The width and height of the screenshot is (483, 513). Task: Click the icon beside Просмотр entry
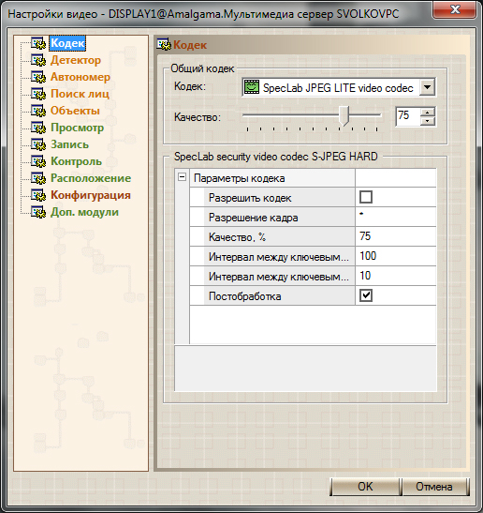click(x=38, y=128)
